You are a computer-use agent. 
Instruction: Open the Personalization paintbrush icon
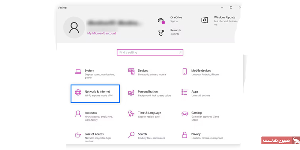(x=131, y=93)
